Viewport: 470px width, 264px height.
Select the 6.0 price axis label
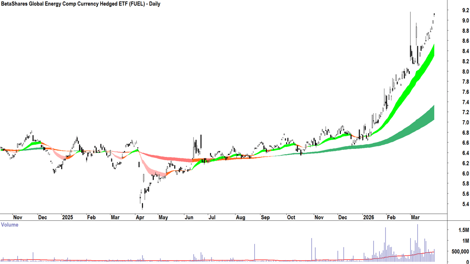465,173
